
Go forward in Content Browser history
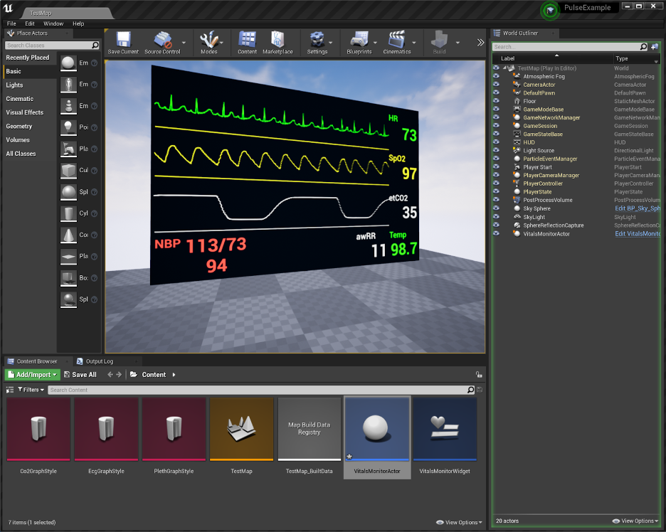[119, 375]
